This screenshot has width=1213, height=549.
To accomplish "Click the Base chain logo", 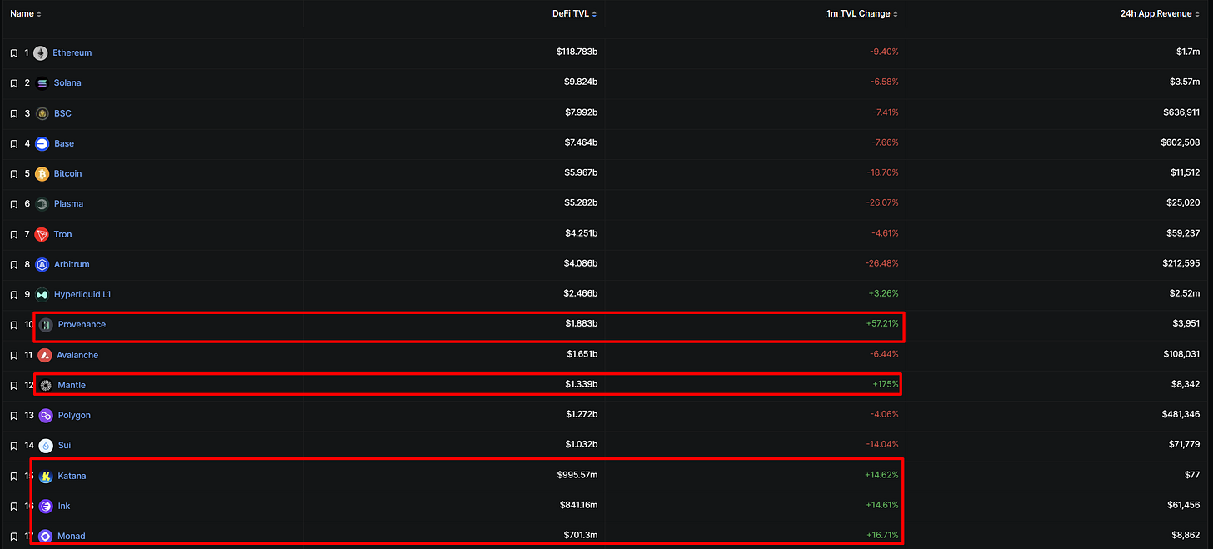I will click(42, 143).
